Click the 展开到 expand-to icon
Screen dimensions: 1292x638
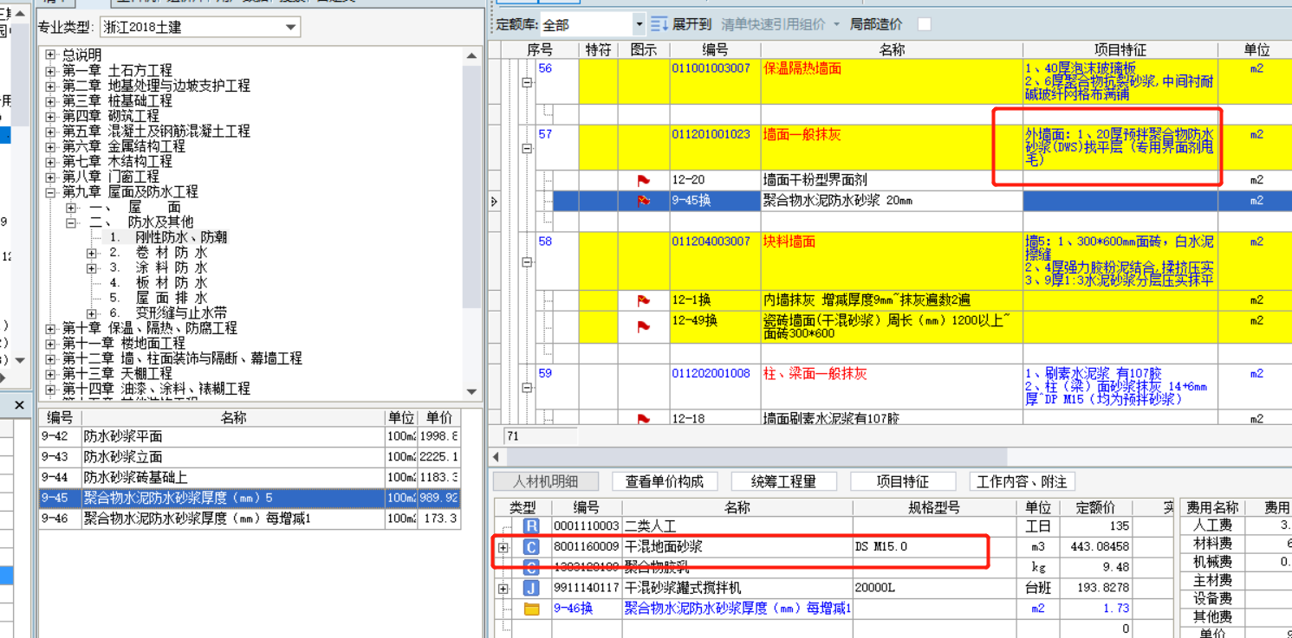(659, 24)
